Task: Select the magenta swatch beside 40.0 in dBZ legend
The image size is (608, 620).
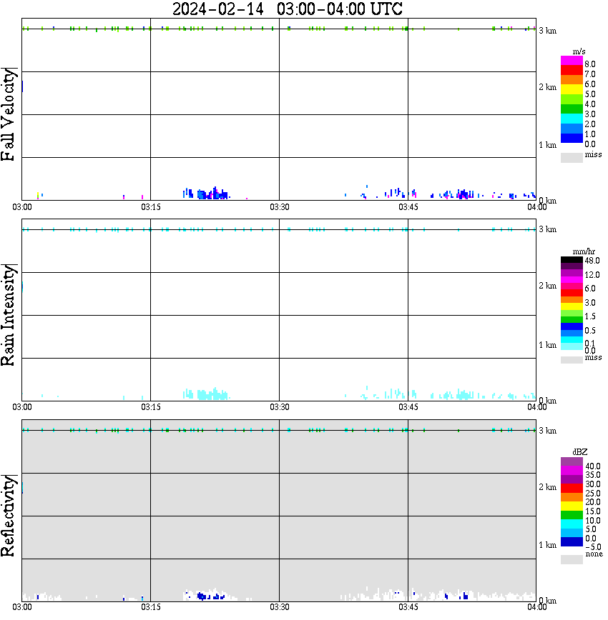Action: pos(572,471)
